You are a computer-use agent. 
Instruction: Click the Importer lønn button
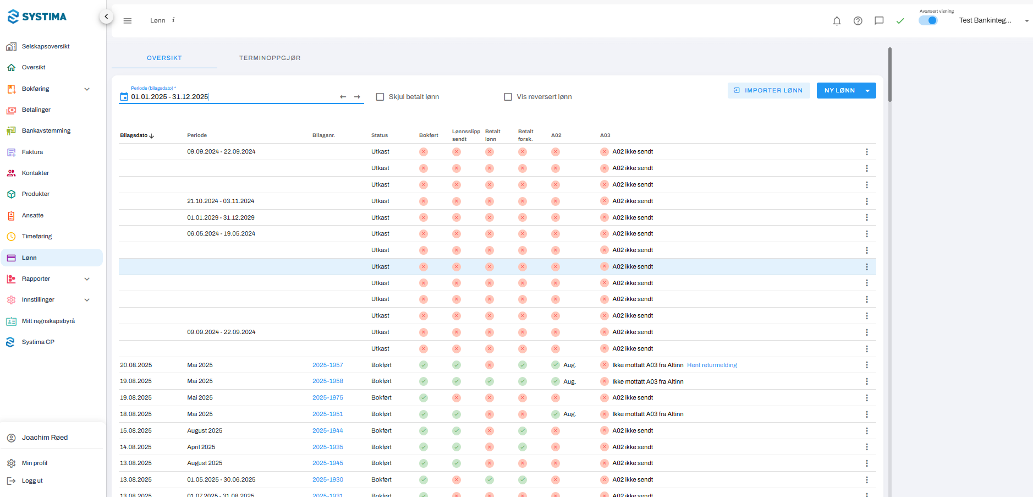[x=768, y=90]
